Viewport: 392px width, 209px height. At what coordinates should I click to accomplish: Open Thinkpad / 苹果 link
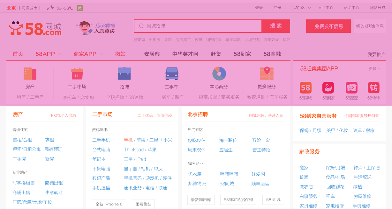[x=140, y=150]
